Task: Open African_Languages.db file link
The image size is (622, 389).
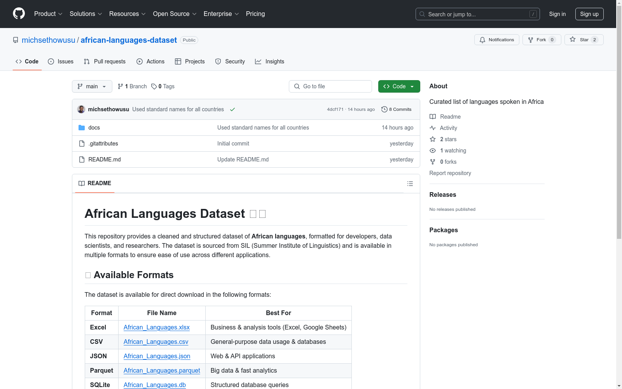Action: click(155, 385)
